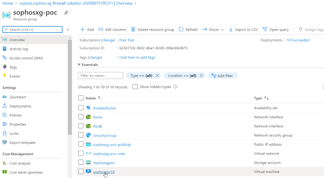Click the Add filter funnel icon

tap(214, 76)
